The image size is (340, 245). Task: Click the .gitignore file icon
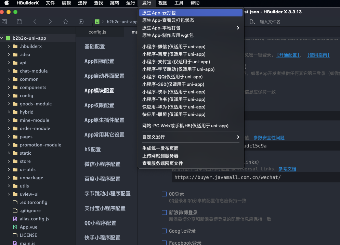[15, 210]
